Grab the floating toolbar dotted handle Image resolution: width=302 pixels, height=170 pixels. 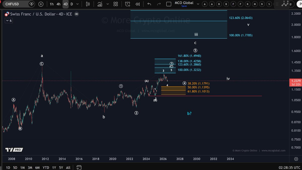coord(277,4)
